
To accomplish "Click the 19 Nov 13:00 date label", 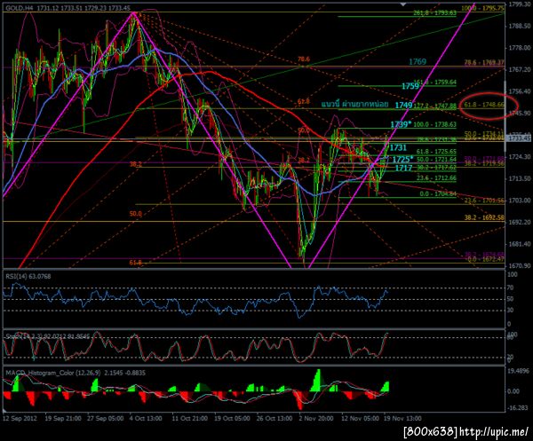I will (x=402, y=418).
